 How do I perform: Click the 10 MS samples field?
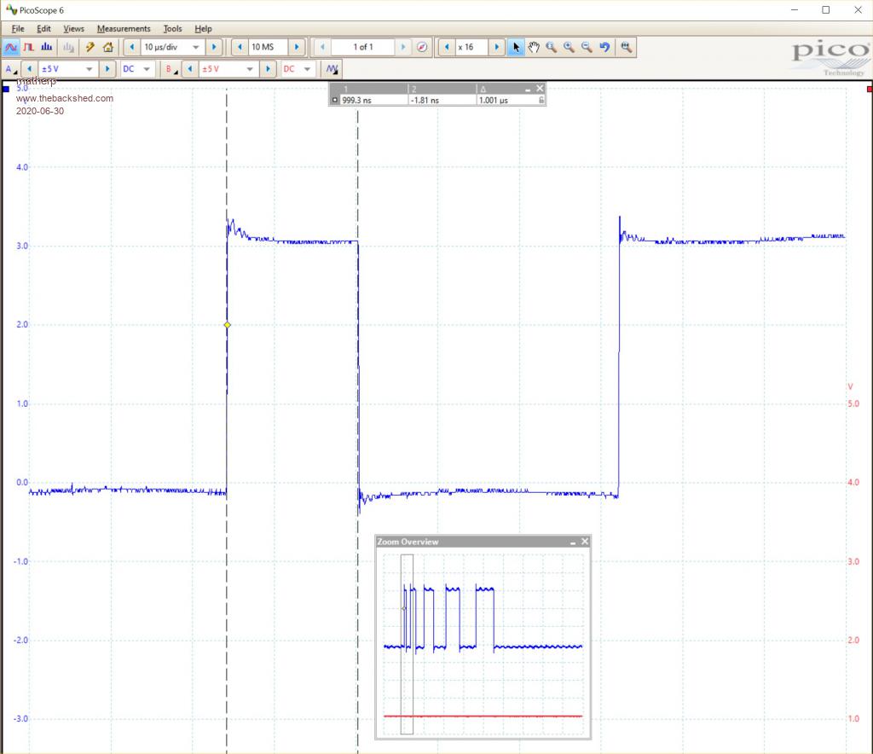point(269,47)
